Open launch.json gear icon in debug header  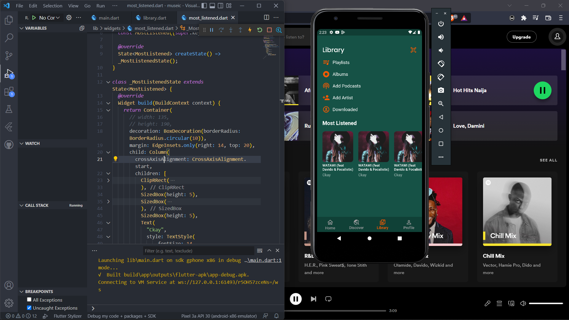point(69,18)
